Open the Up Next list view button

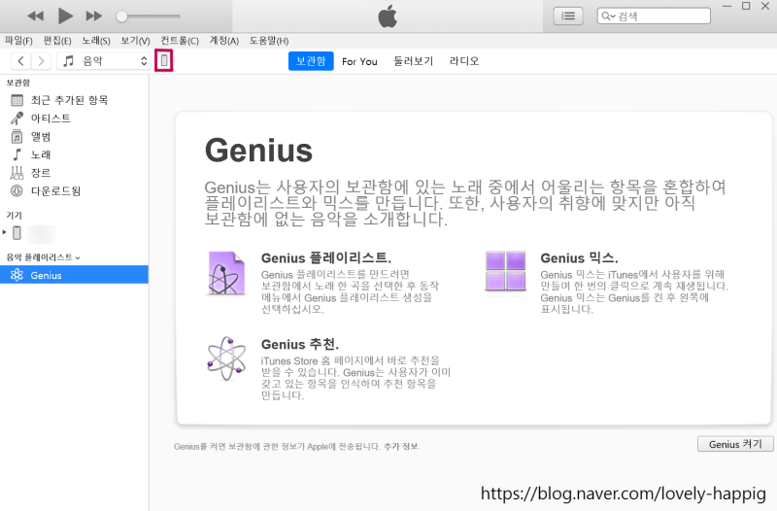pos(568,17)
